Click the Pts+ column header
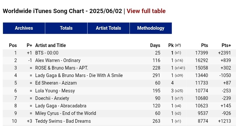 (x=226, y=45)
